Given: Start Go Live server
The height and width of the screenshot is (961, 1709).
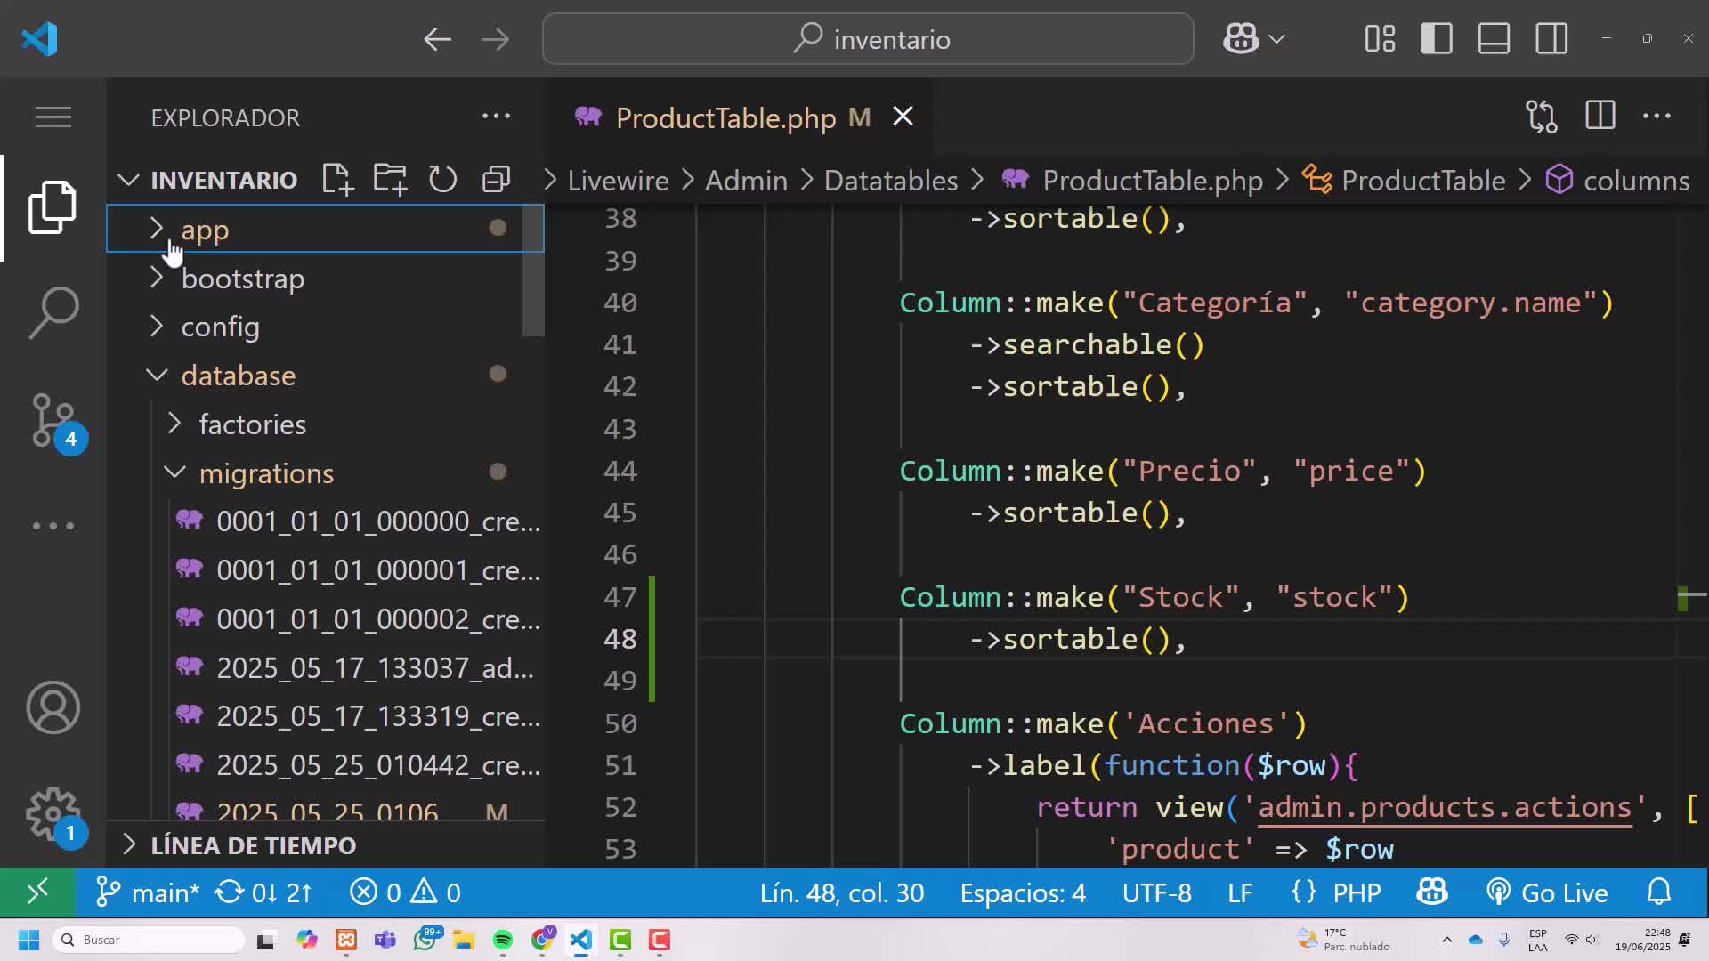Looking at the screenshot, I should (1547, 892).
